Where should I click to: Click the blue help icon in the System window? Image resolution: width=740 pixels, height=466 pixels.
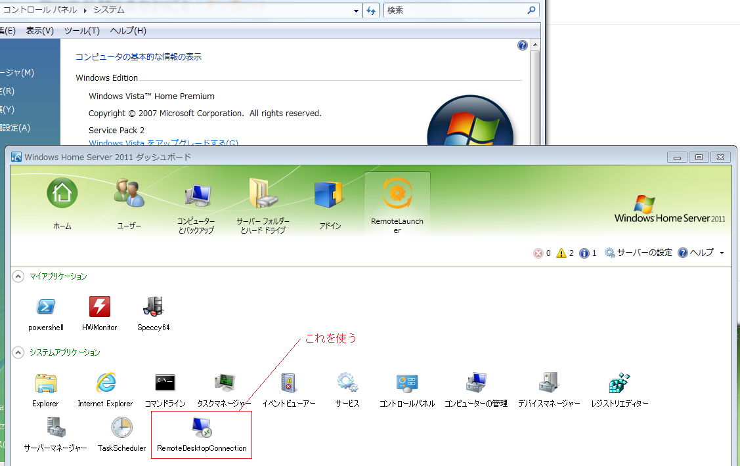click(523, 45)
